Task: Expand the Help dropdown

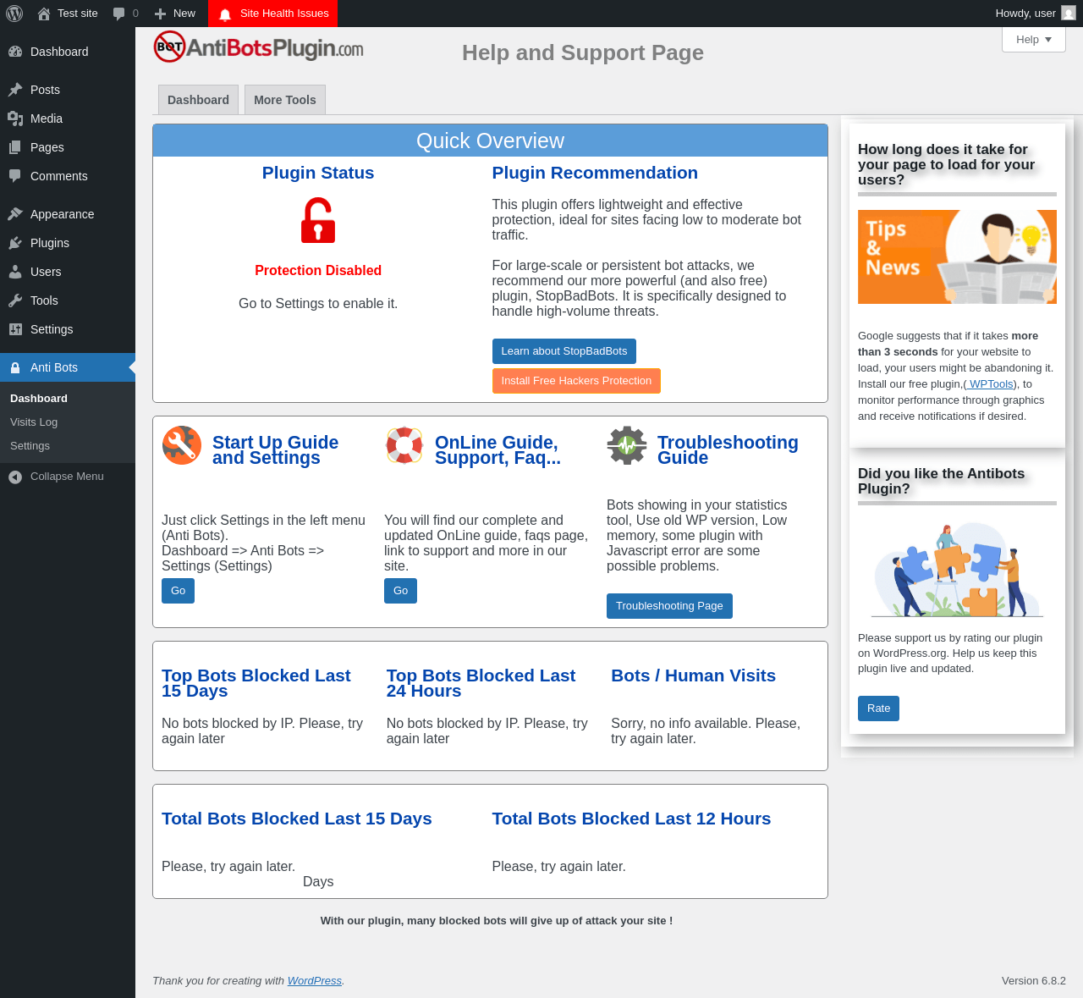Action: (1034, 40)
